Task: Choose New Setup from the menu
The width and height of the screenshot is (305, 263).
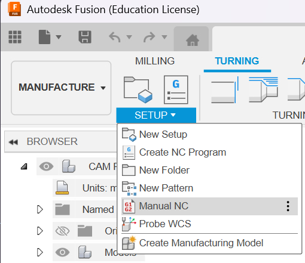Action: point(209,135)
